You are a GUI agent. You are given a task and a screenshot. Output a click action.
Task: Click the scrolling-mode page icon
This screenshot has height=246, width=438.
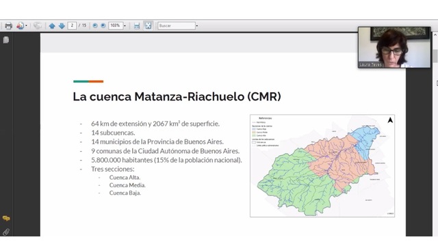137,26
